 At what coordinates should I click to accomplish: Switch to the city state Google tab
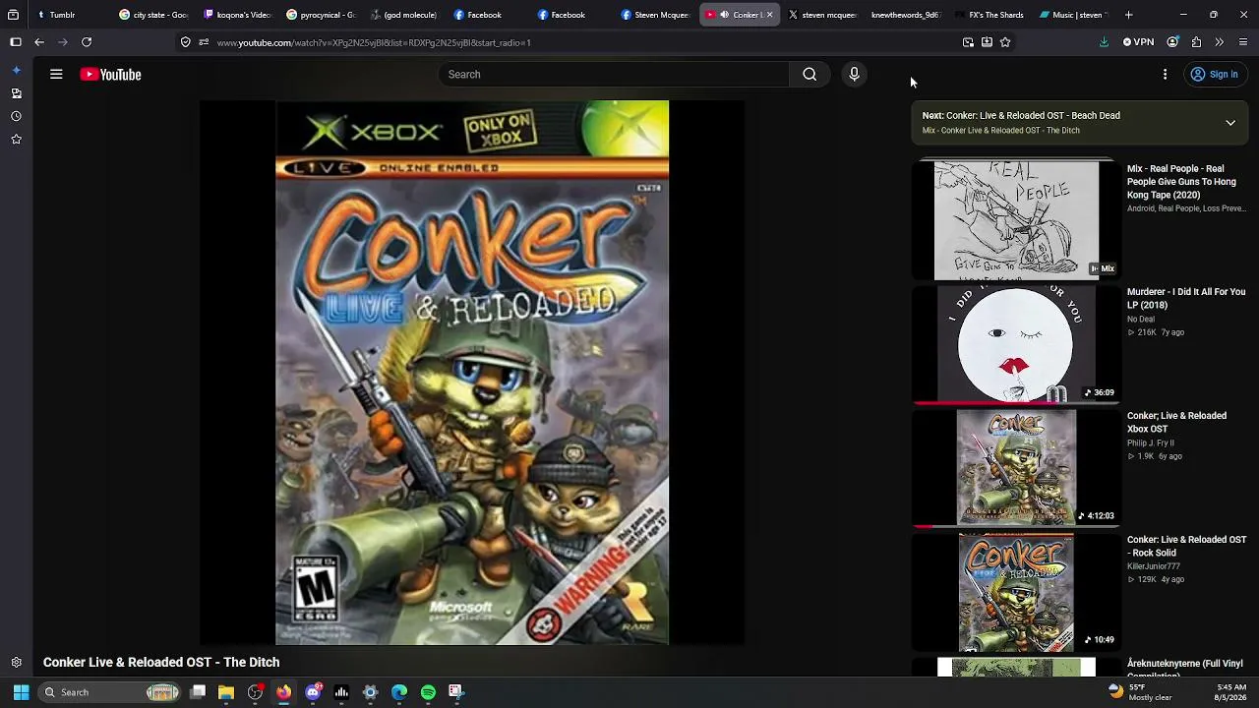(153, 15)
